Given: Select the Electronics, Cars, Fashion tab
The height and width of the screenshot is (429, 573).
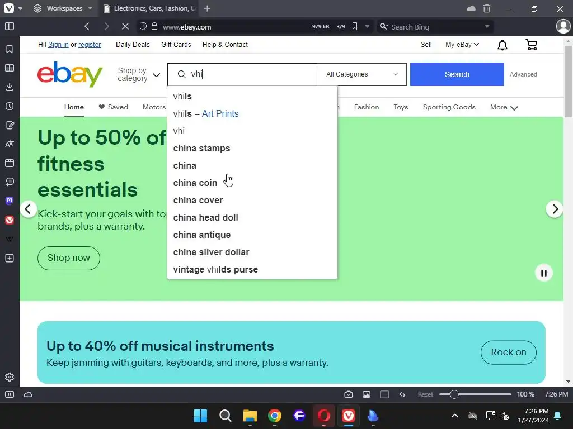Looking at the screenshot, I should (150, 8).
